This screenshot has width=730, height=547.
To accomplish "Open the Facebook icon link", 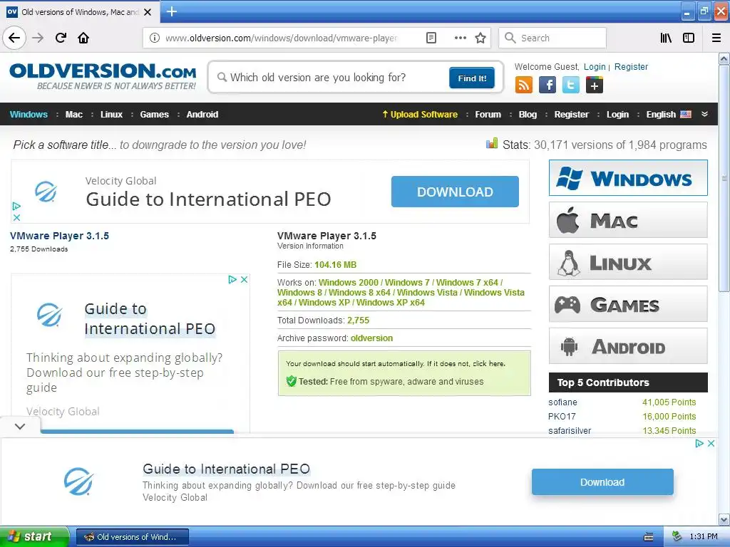I will pos(547,85).
